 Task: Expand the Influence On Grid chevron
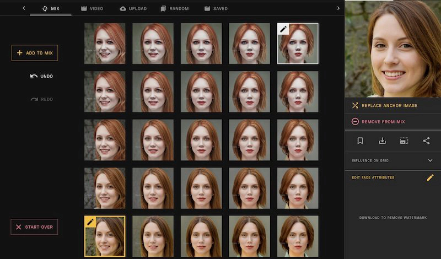430,160
